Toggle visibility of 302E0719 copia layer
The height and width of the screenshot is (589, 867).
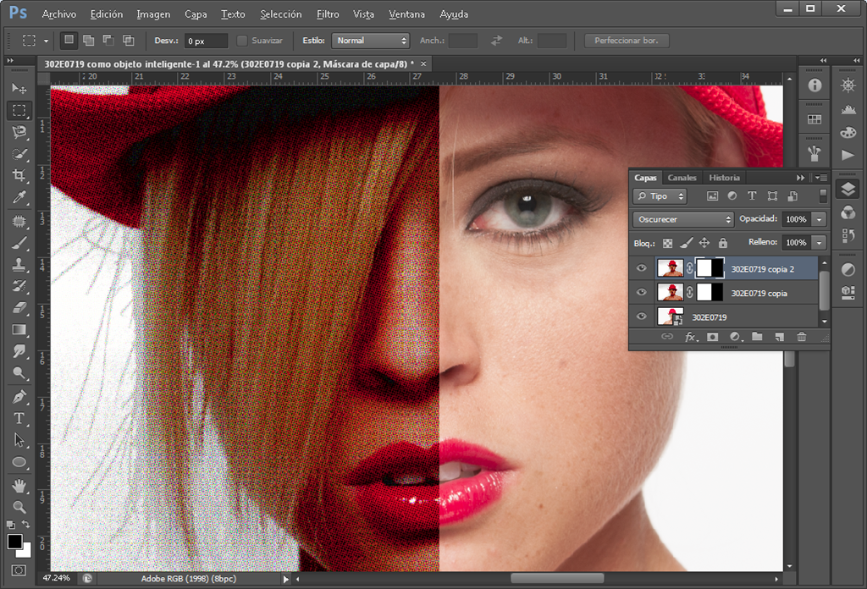(642, 293)
